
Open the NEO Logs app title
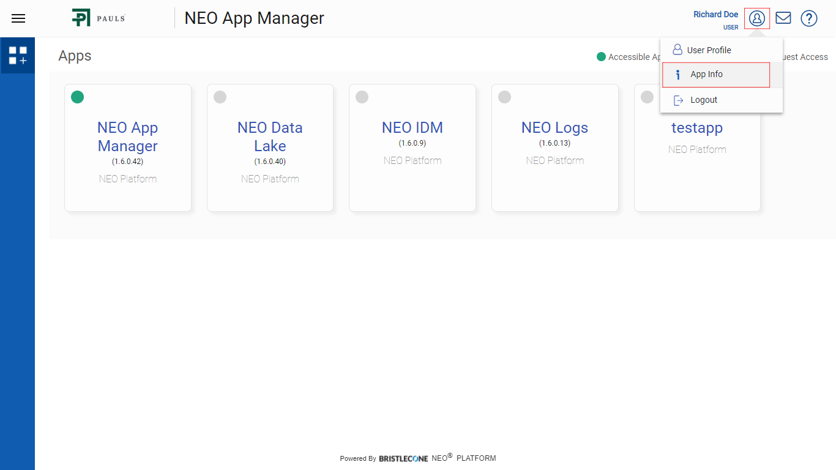[554, 127]
